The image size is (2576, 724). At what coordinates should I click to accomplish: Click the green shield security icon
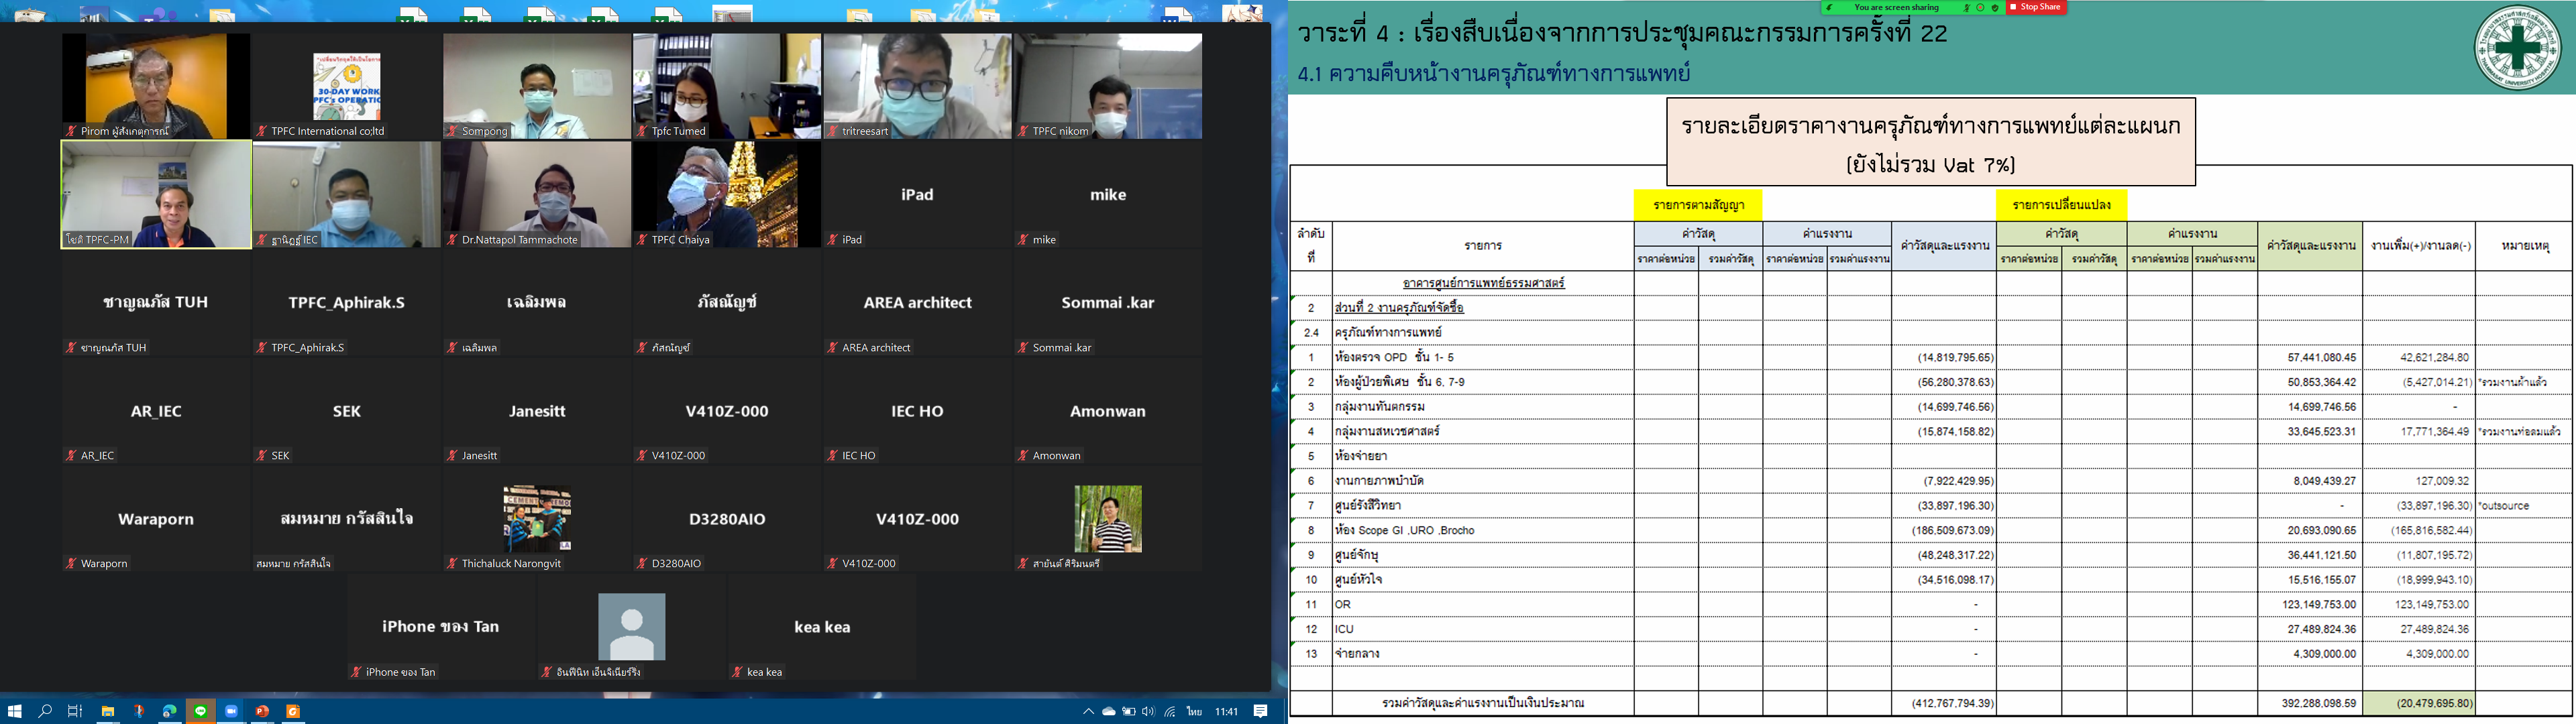pyautogui.click(x=1995, y=7)
